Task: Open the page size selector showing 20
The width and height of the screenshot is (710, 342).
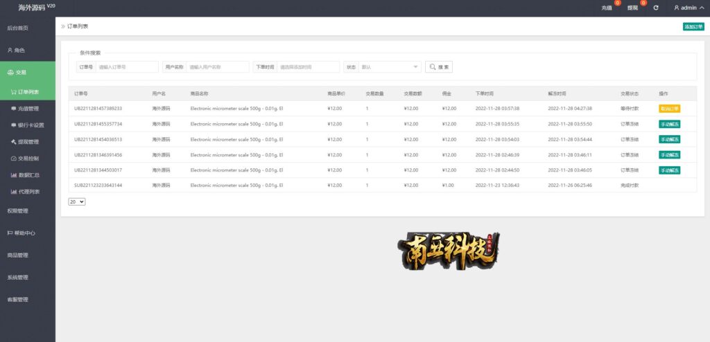Action: (x=77, y=201)
